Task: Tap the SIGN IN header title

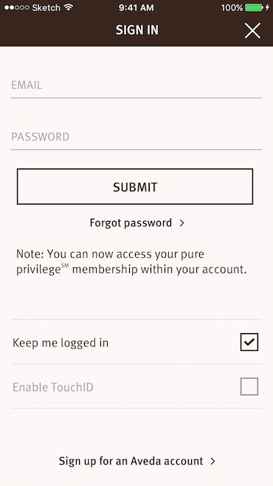Action: click(x=136, y=30)
